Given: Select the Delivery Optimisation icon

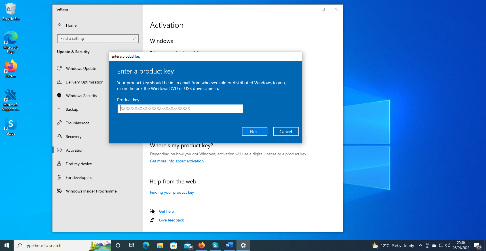Looking at the screenshot, I should 59,82.
